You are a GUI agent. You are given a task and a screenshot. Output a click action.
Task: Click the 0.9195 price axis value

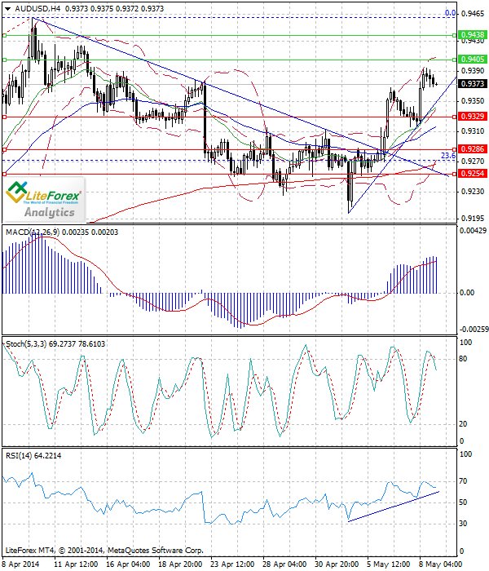[x=473, y=219]
